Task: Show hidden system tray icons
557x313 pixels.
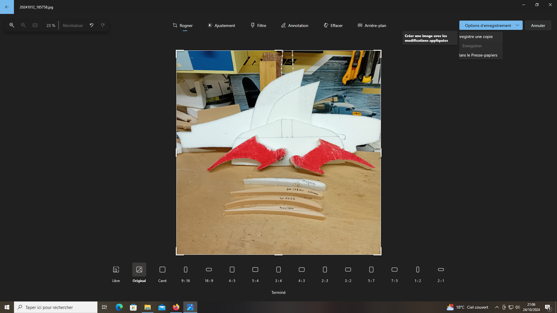Action: [497, 307]
